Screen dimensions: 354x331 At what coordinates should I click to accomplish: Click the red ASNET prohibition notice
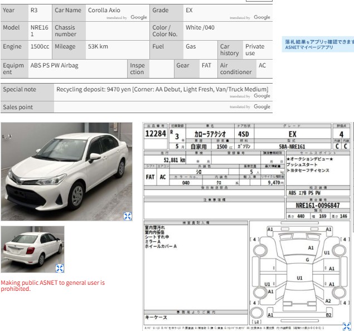point(53,286)
